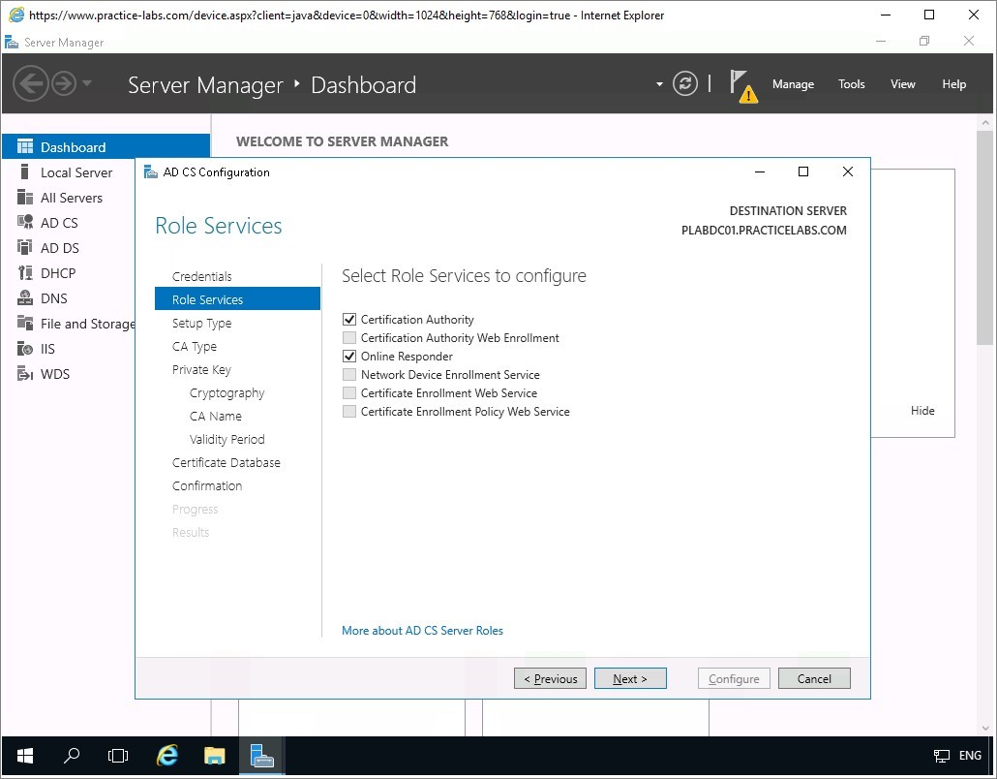
Task: Open the notifications flag with warning
Action: click(742, 85)
